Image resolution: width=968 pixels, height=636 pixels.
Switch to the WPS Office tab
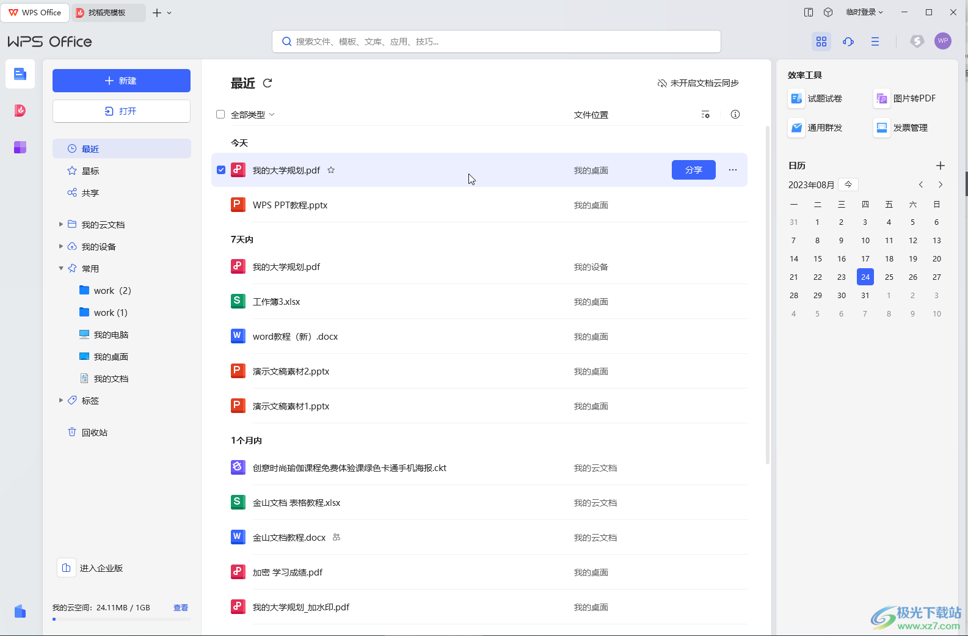click(x=35, y=12)
